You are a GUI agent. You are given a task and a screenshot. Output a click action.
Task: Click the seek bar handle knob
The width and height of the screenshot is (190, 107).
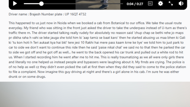click(41, 4)
